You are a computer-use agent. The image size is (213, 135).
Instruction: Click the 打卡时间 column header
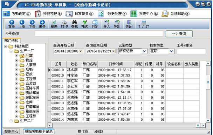click(116, 64)
